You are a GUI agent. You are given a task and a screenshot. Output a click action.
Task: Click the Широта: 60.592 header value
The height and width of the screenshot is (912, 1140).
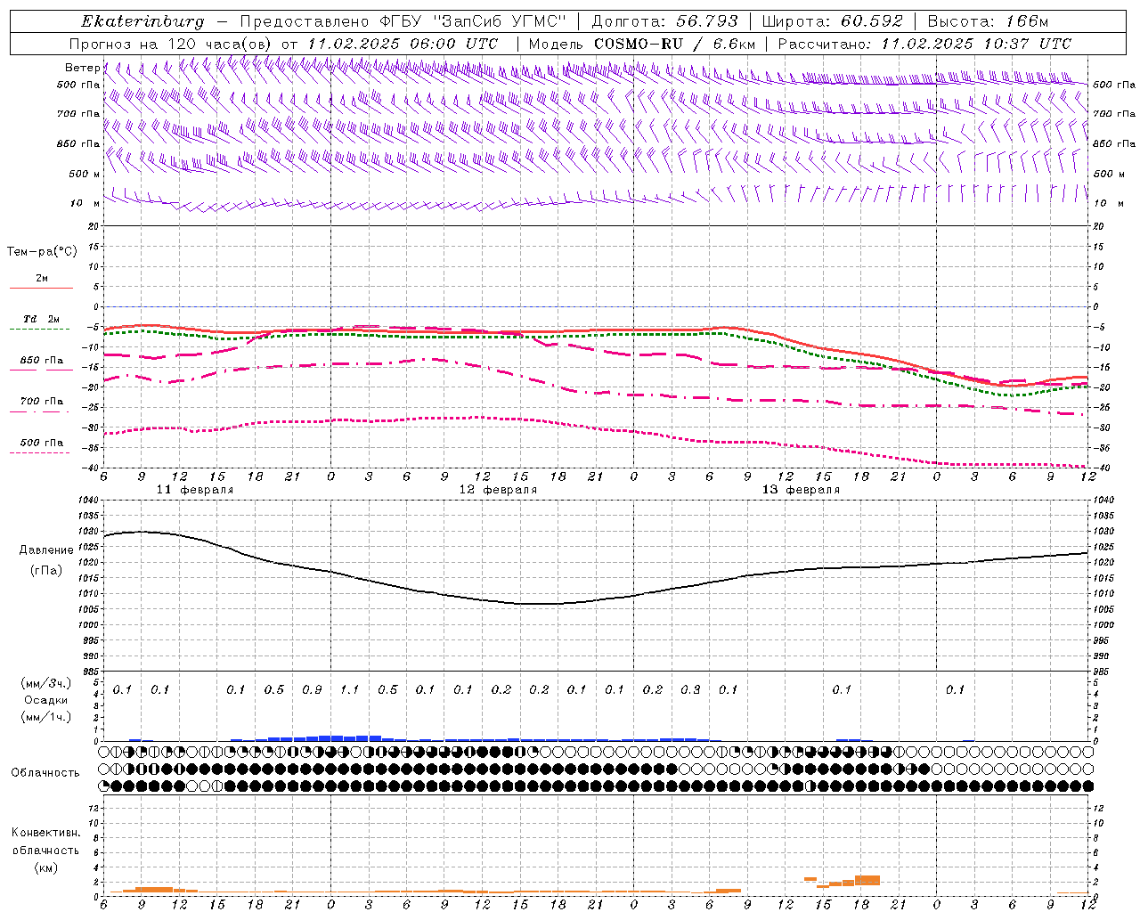[832, 21]
